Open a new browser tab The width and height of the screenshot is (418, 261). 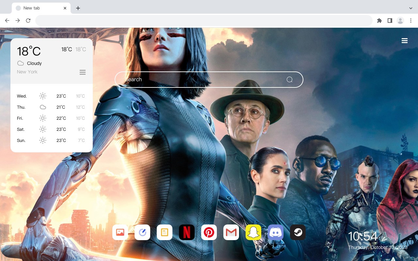78,8
